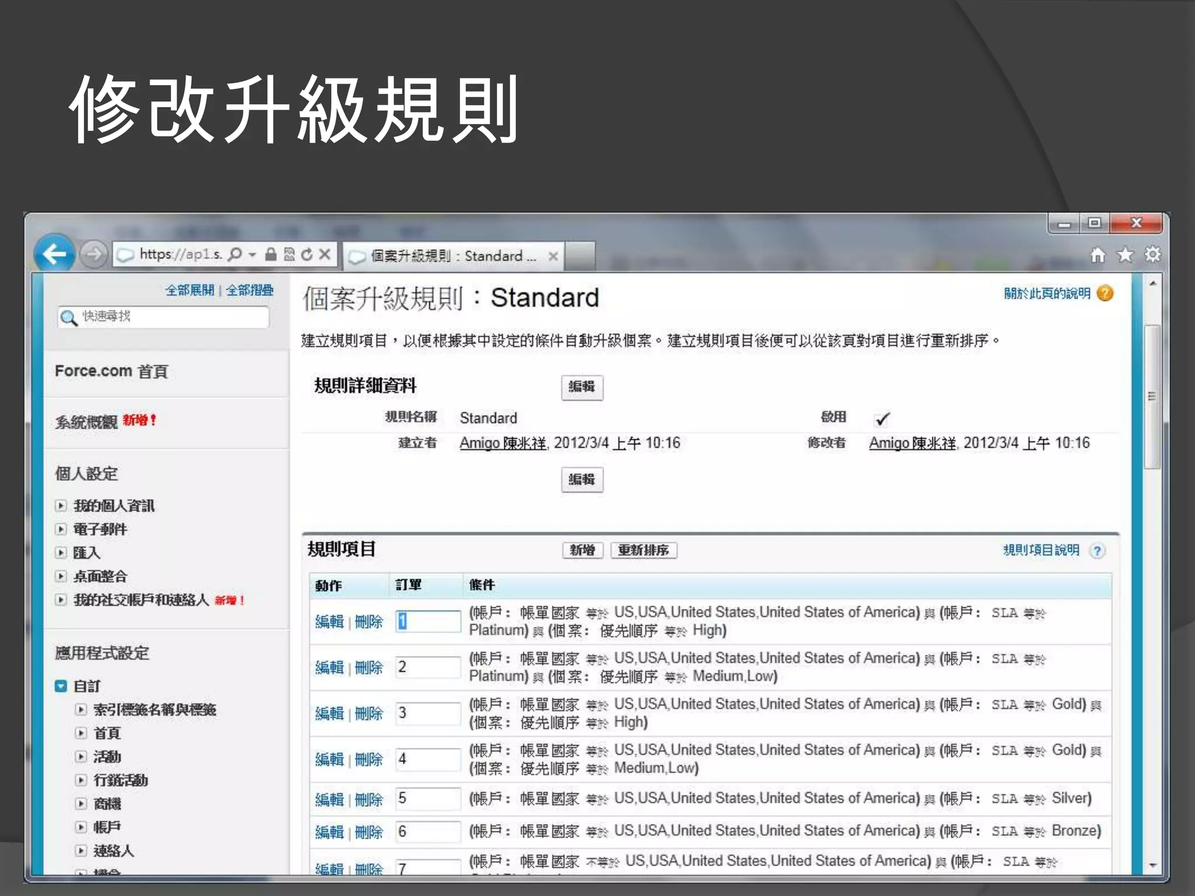Open modifier link Amigo 陳兆祥 under 修改者
1195x896 pixels.
click(913, 443)
